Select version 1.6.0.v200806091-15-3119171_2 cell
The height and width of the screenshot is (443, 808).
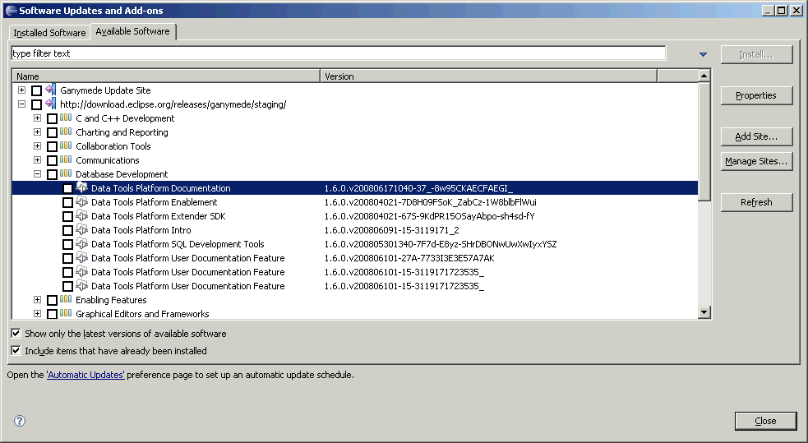click(x=391, y=230)
